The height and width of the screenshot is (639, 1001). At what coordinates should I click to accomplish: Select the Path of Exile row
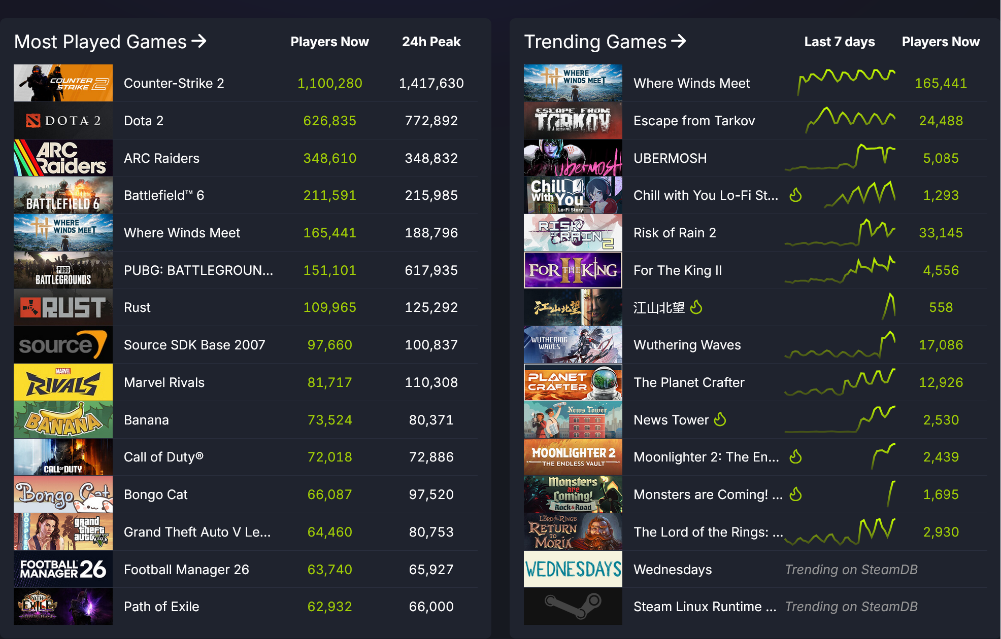click(161, 607)
